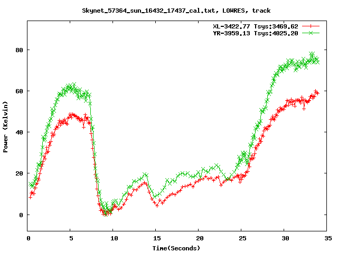
Task: Select the YR-3959.13 Tsys:4025.20 legend entry
Action: 256,33
